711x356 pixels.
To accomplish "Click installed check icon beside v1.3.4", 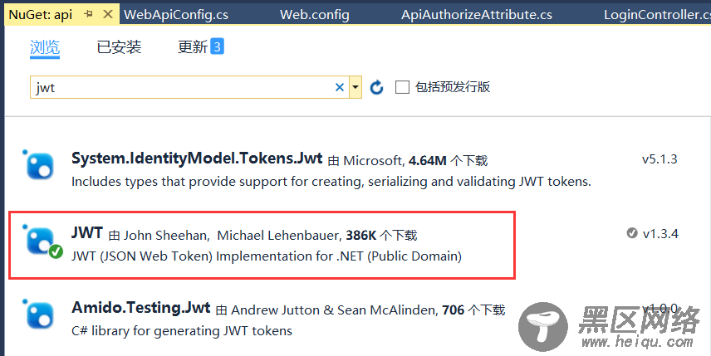I will click(x=631, y=233).
